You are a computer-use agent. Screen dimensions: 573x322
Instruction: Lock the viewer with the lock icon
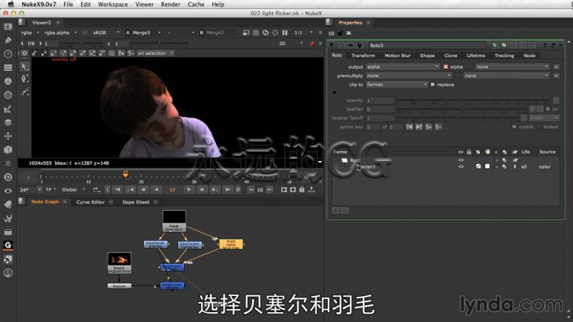click(x=302, y=189)
